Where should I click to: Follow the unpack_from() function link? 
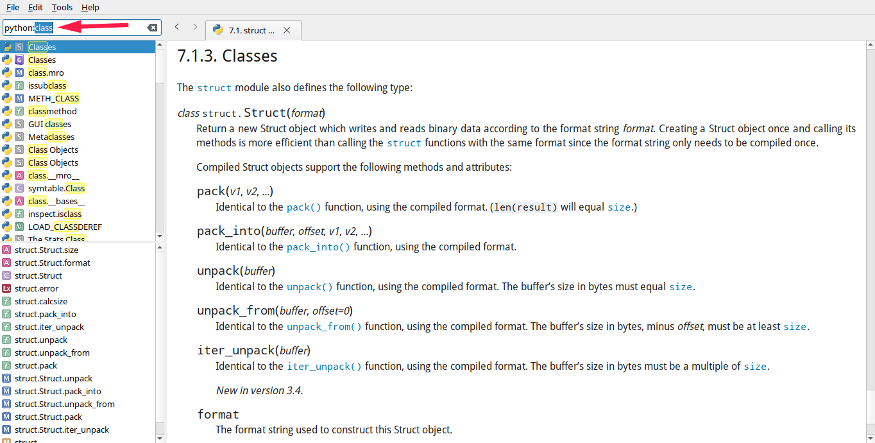coord(324,326)
